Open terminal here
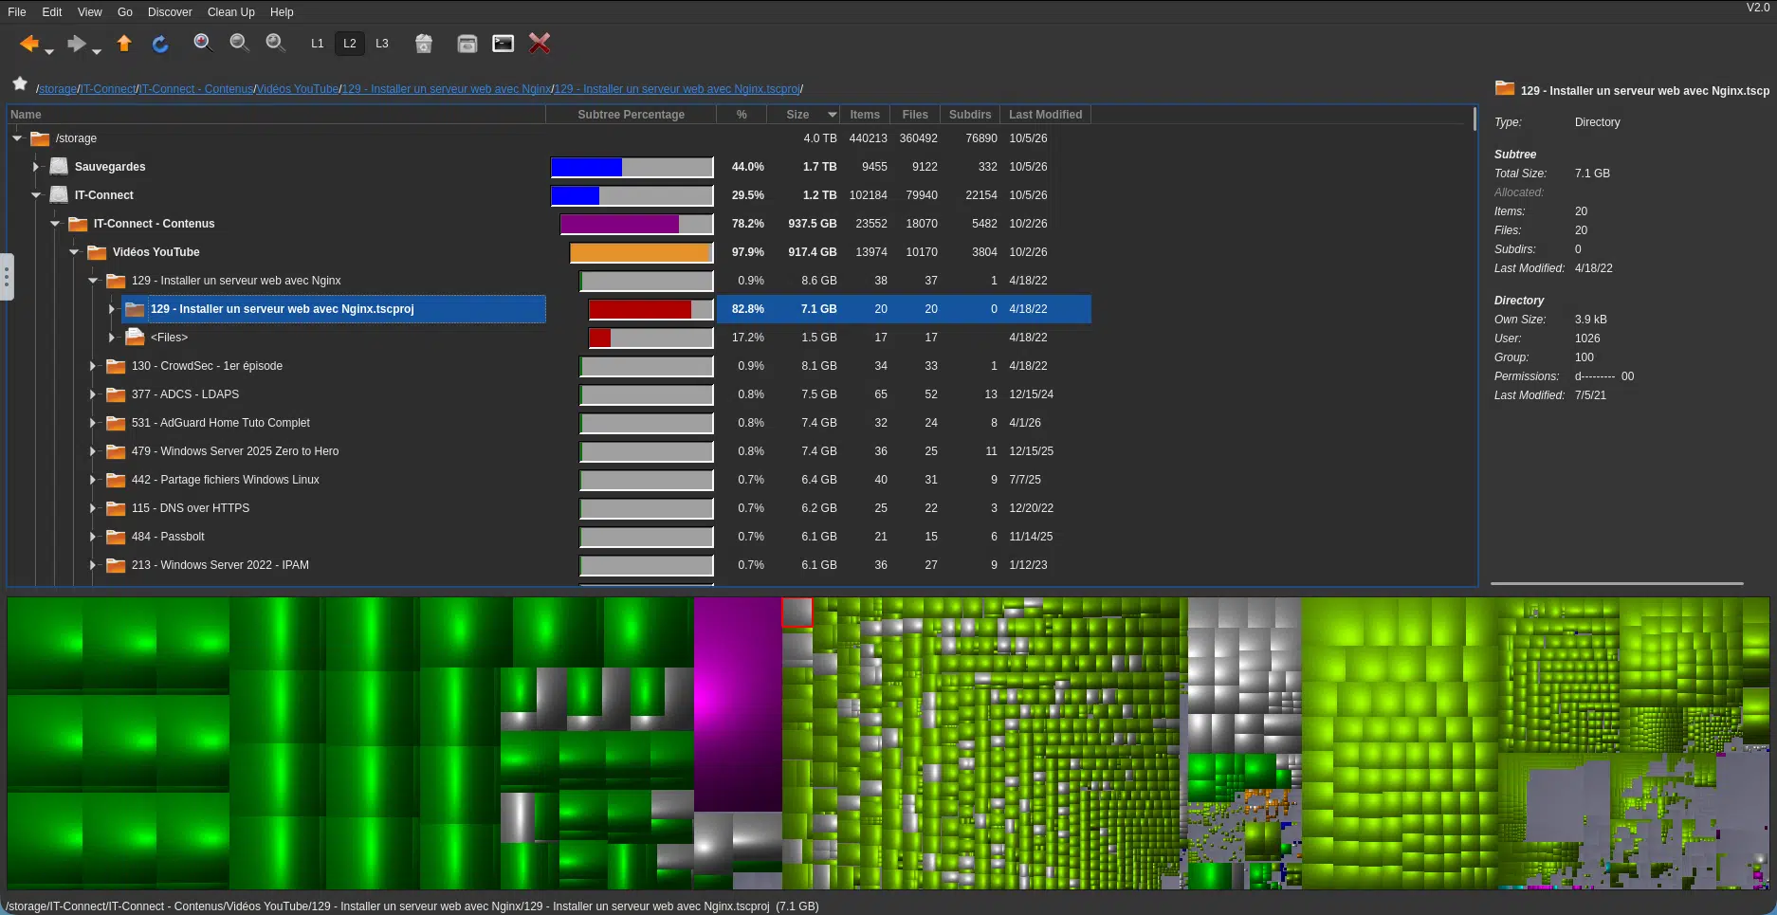 (x=504, y=44)
